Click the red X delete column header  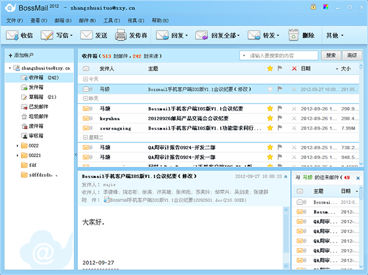294,69
